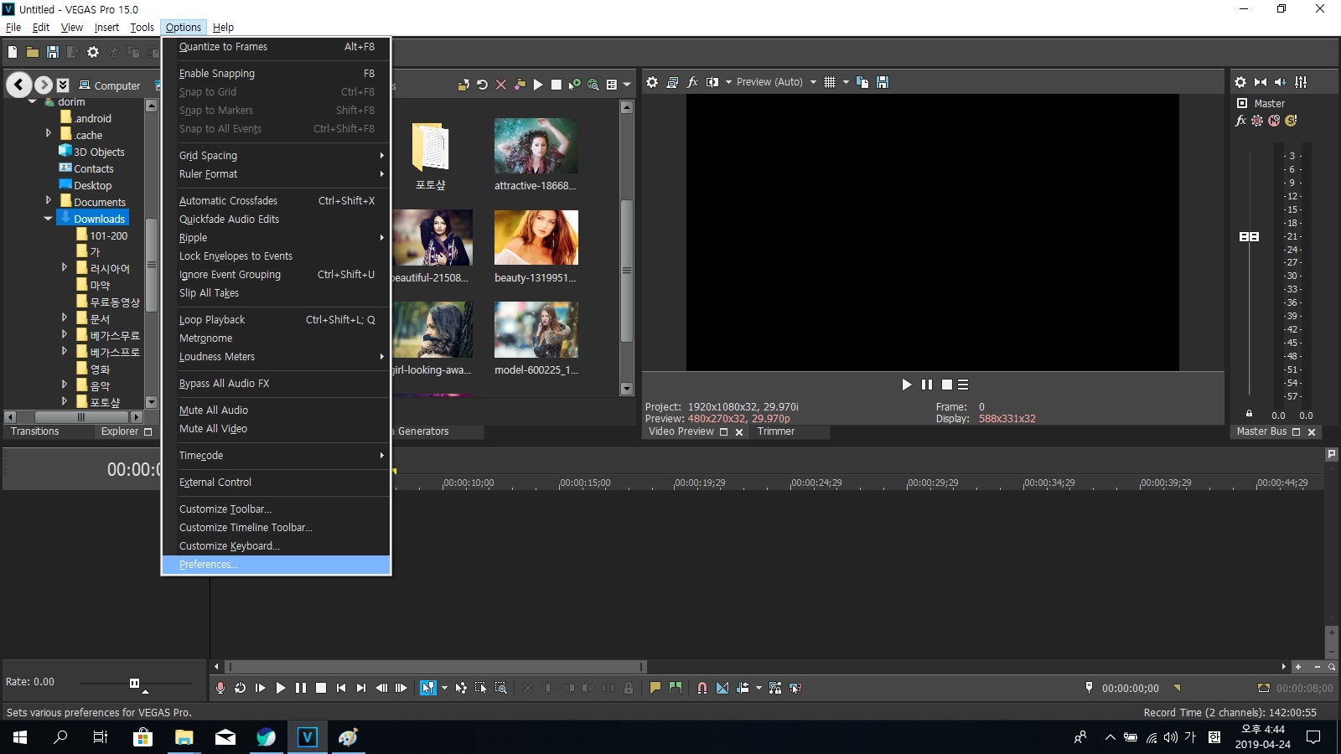The image size is (1341, 754).
Task: Open project properties gear in main toolbar
Action: (x=93, y=52)
